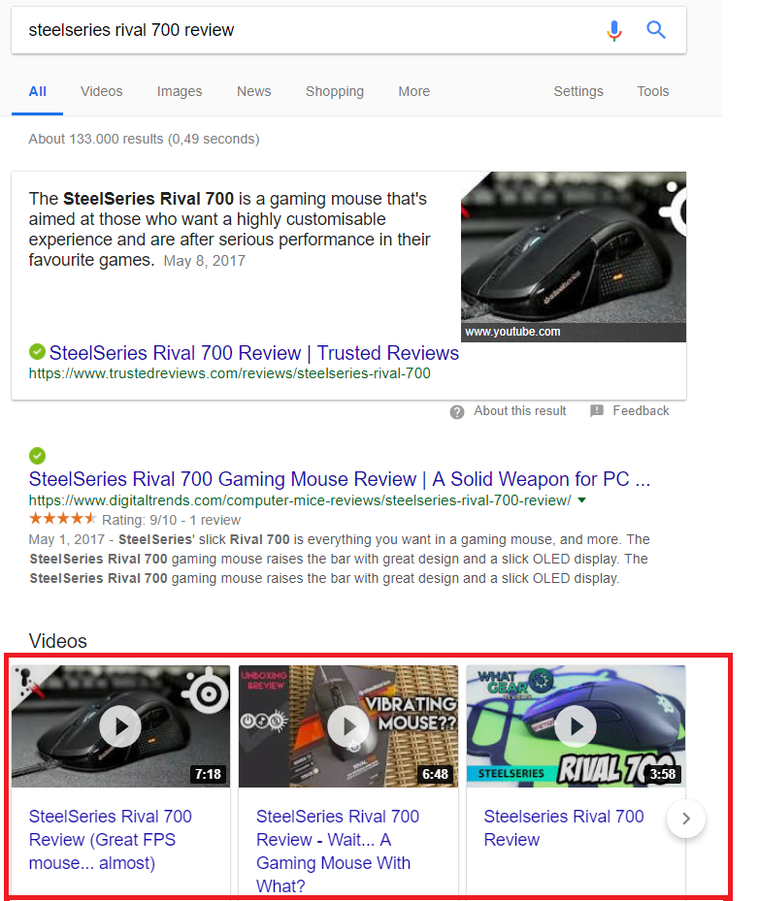
Task: Open the Shopping results tab
Action: click(x=335, y=91)
